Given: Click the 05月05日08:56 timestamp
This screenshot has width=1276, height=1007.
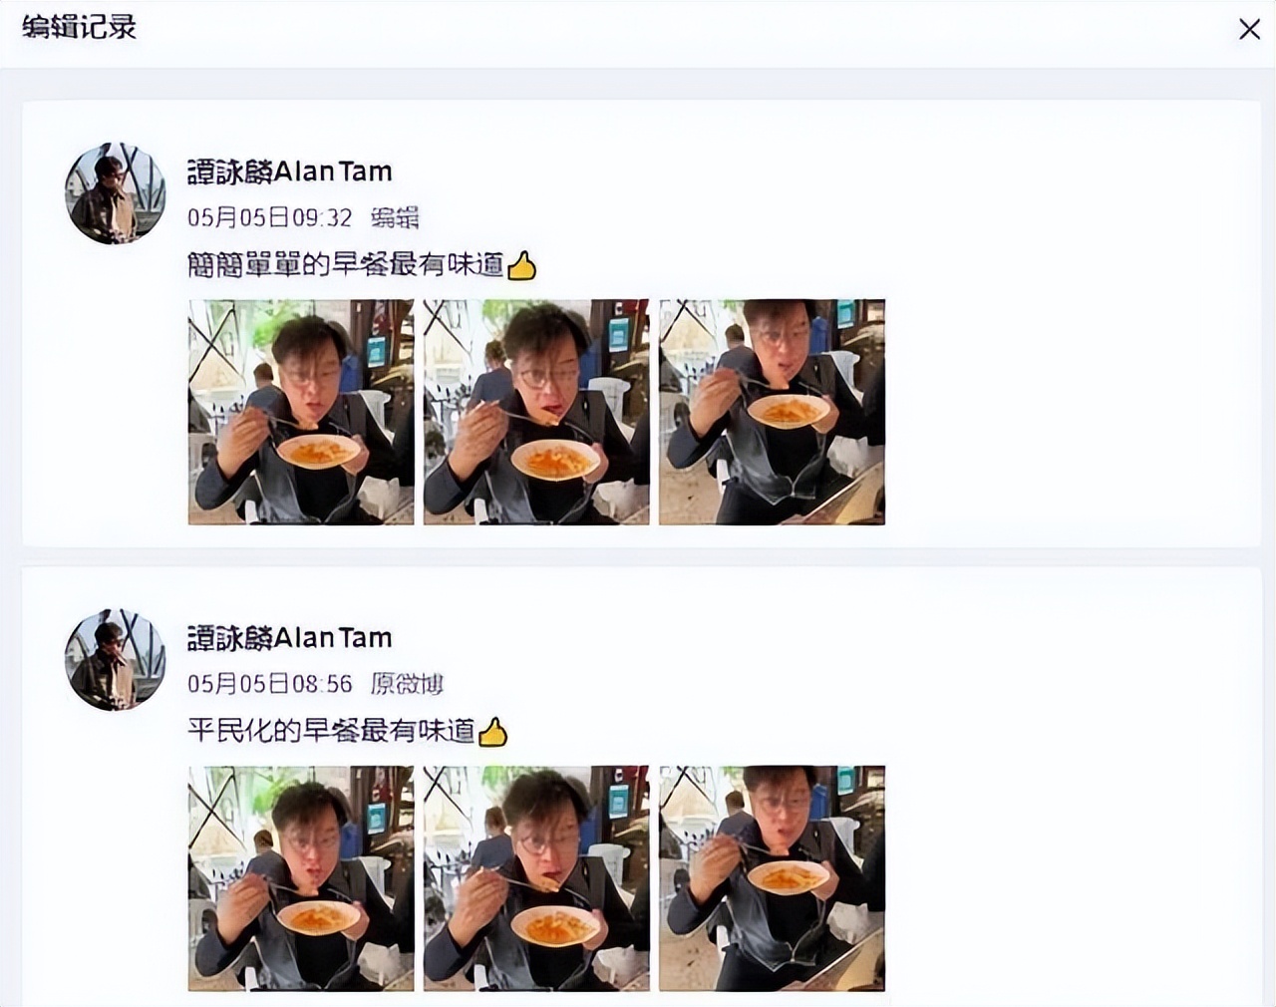Looking at the screenshot, I should [270, 684].
